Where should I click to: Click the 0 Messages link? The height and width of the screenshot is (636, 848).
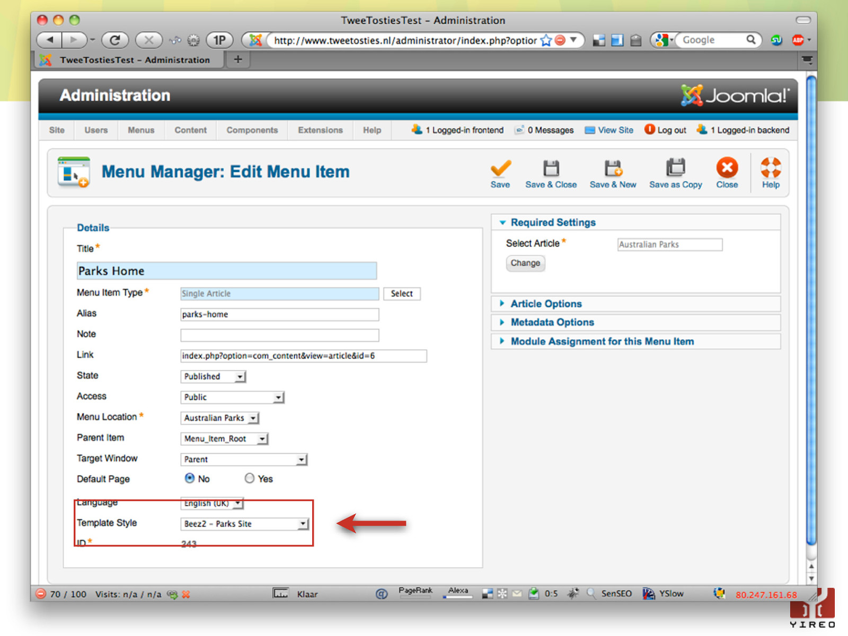(x=544, y=130)
